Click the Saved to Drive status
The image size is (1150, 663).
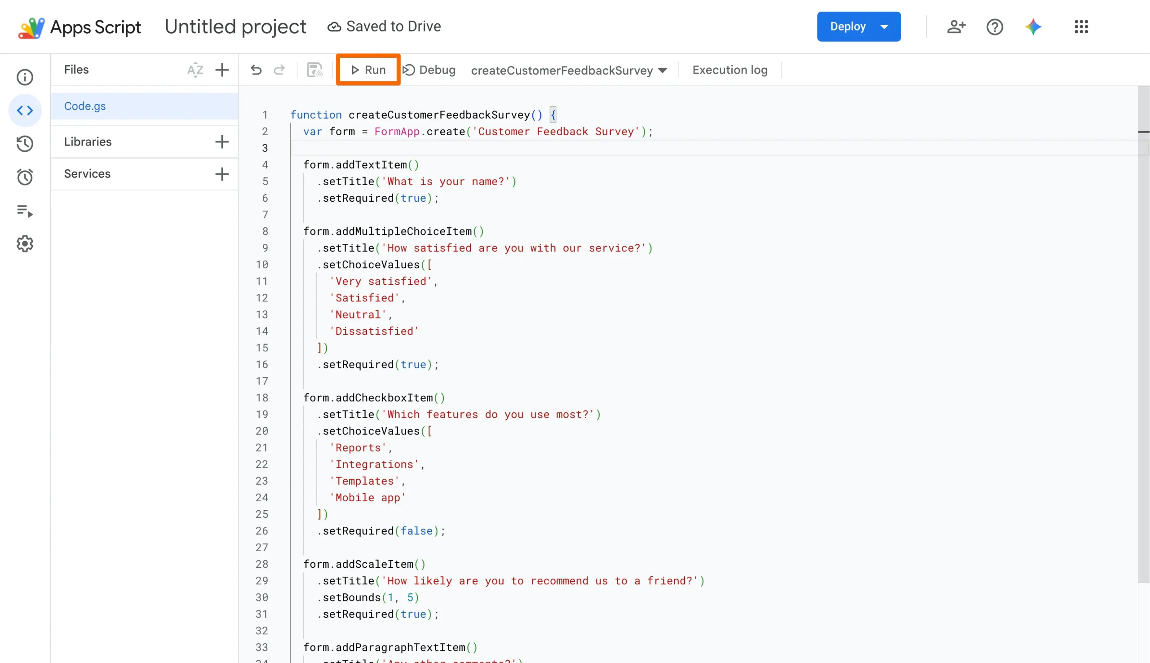coord(384,27)
